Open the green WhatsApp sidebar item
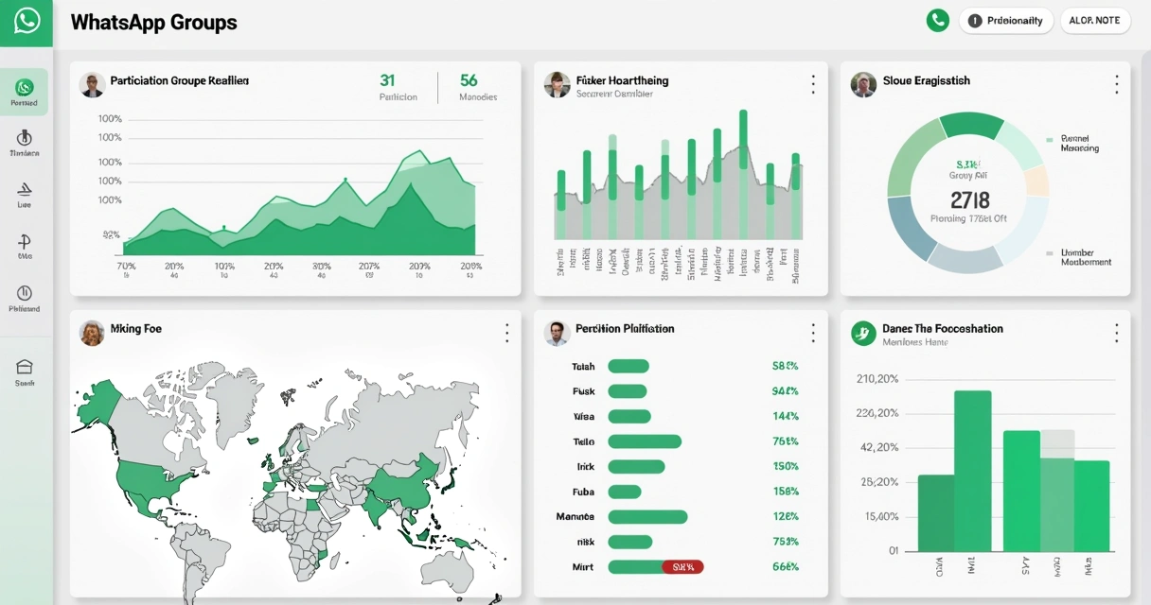This screenshot has width=1151, height=605. [25, 92]
